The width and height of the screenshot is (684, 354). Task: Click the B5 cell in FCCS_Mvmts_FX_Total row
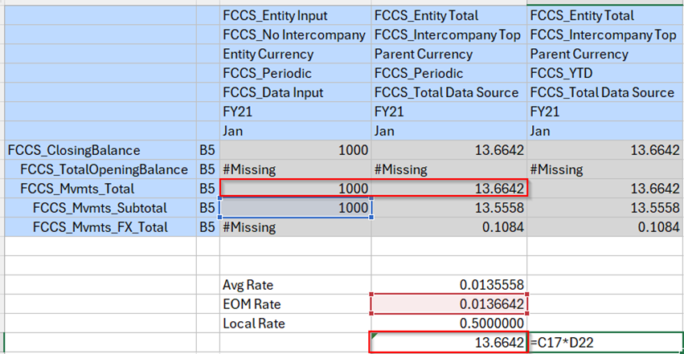tap(207, 227)
